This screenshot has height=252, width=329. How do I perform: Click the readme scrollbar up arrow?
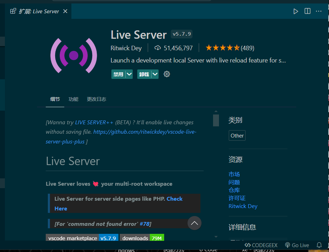[216, 111]
